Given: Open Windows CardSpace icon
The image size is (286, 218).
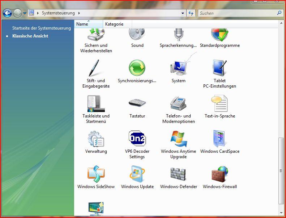Looking at the screenshot, I should [x=219, y=139].
